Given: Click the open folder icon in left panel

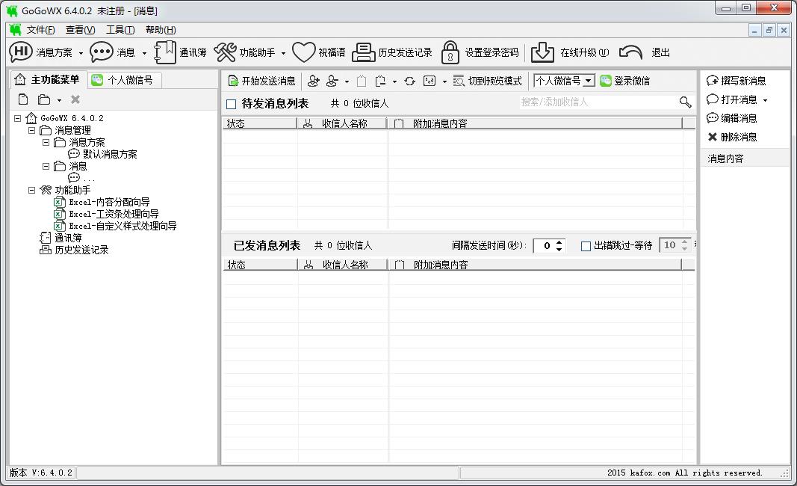Looking at the screenshot, I should click(x=44, y=99).
